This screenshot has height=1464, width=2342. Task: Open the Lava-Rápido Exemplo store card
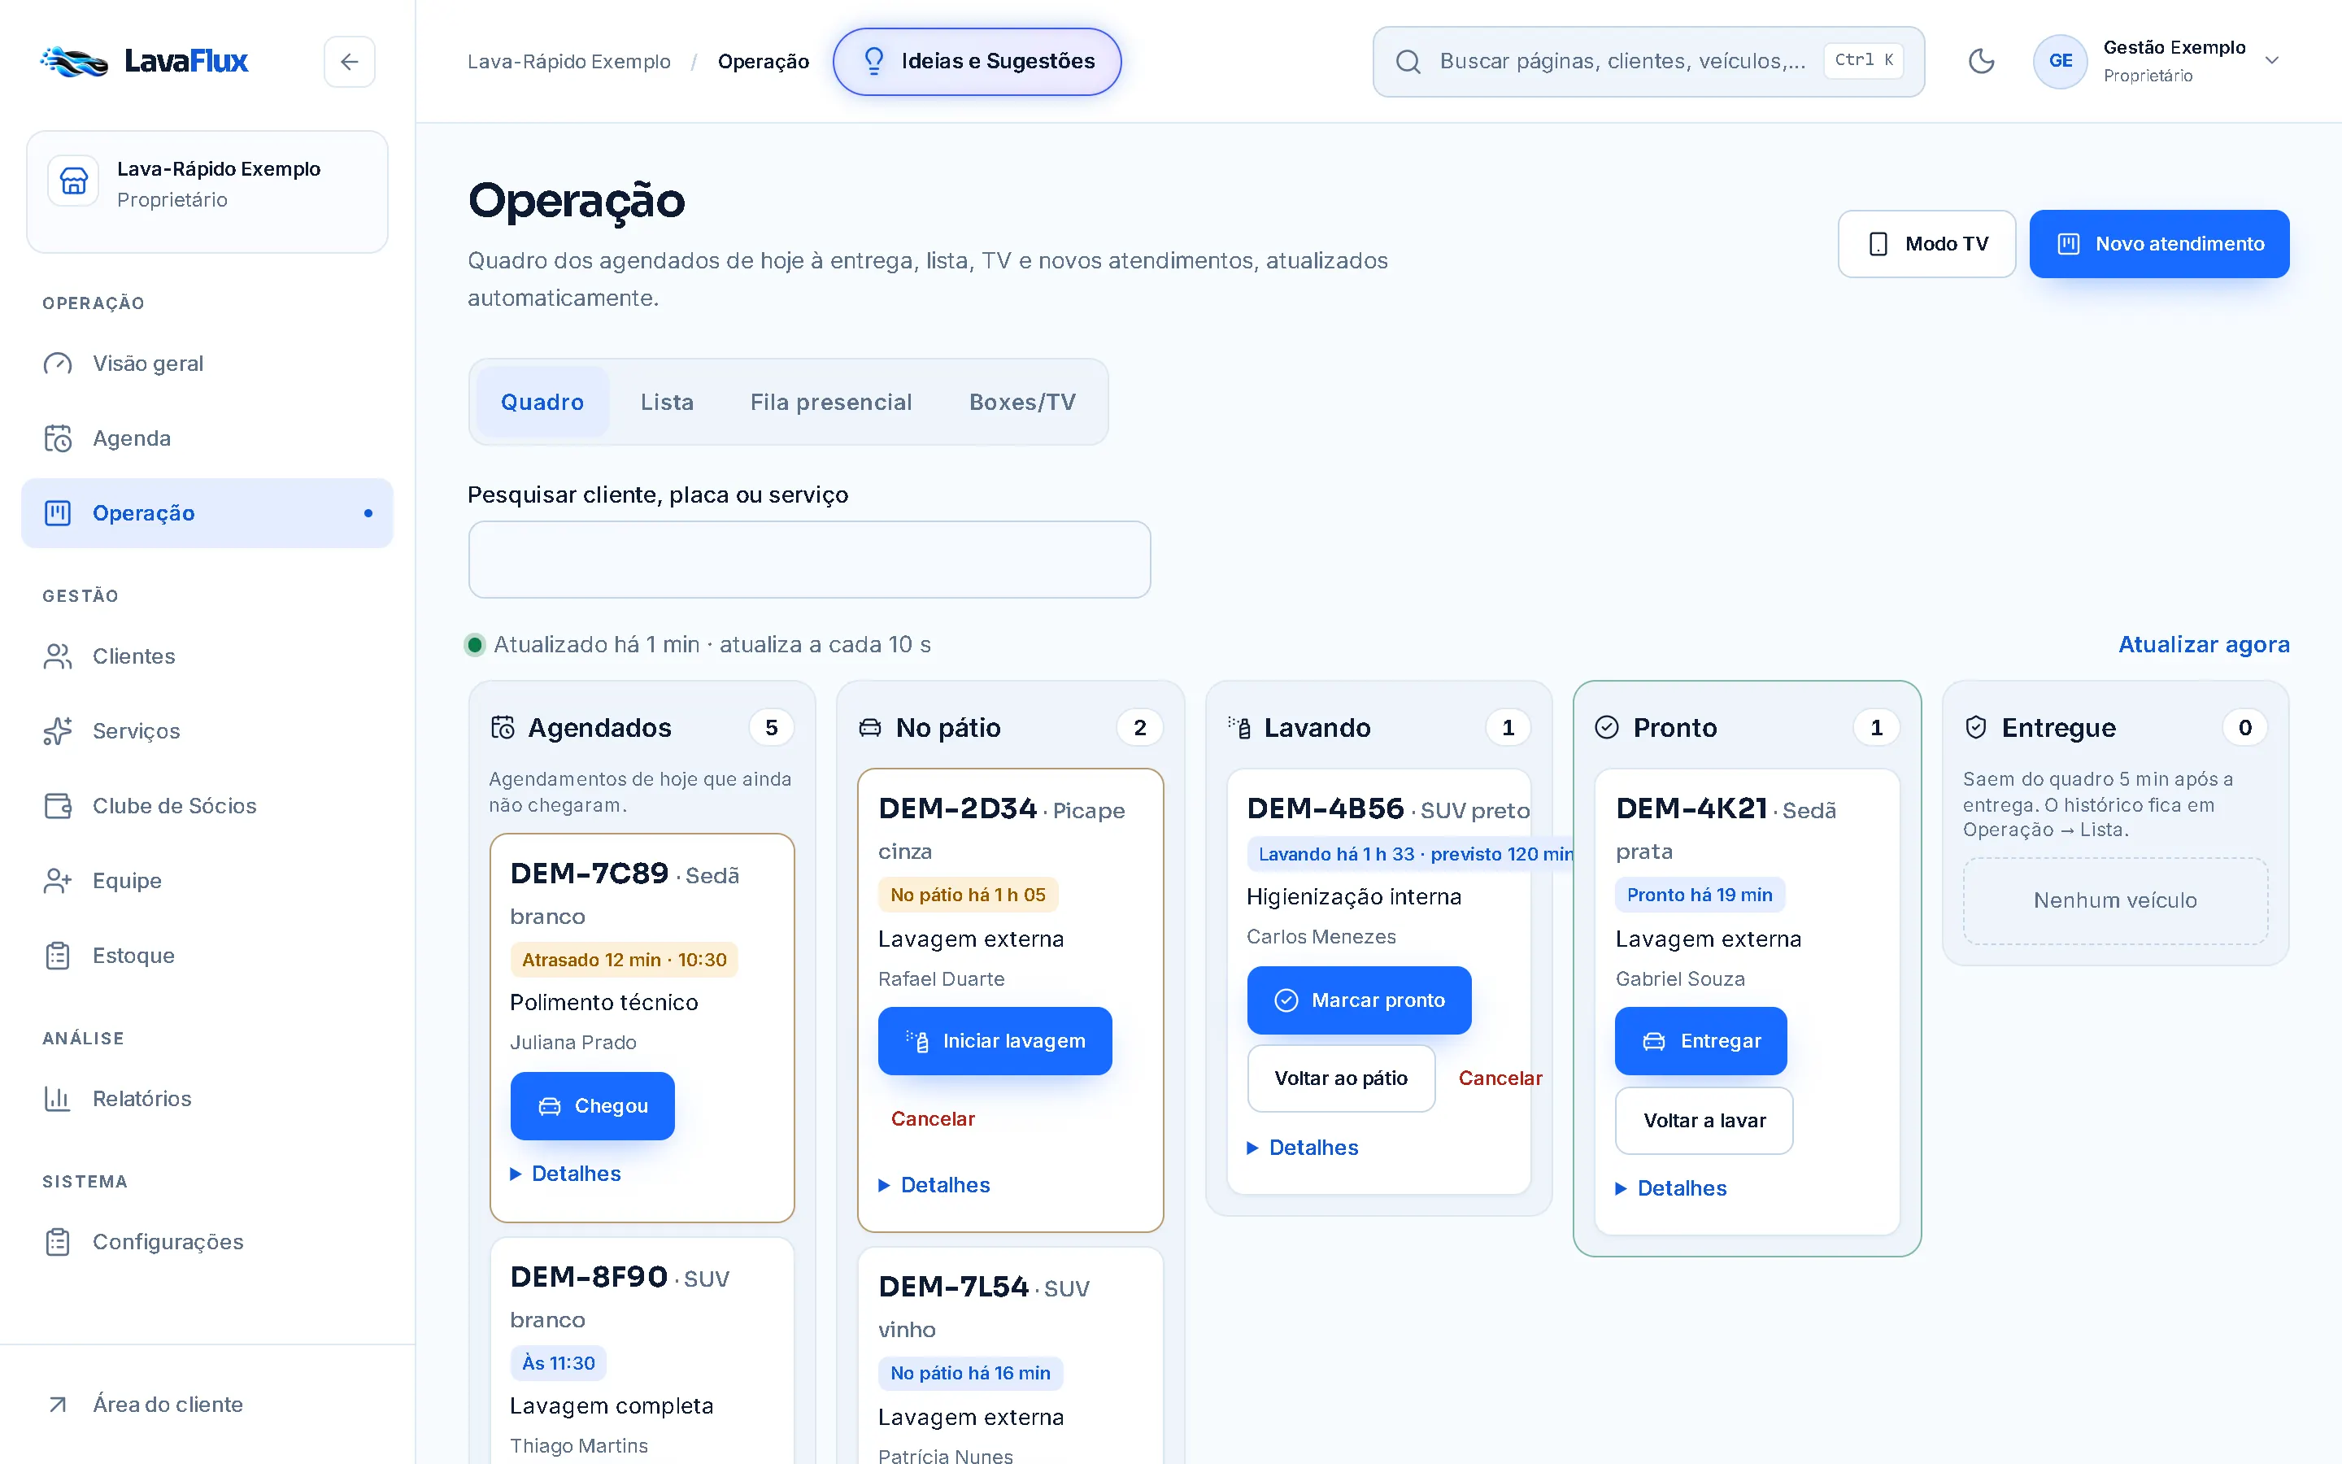pyautogui.click(x=207, y=191)
